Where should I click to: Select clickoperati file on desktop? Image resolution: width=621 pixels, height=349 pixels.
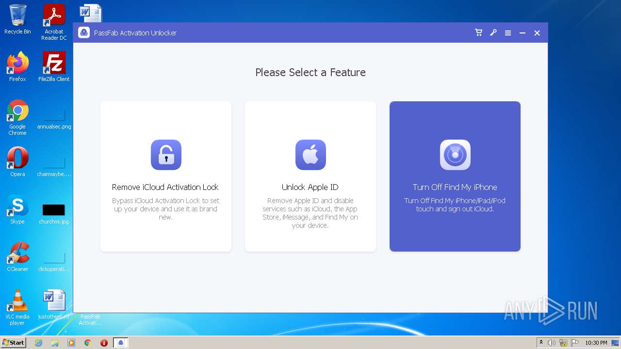tap(54, 262)
